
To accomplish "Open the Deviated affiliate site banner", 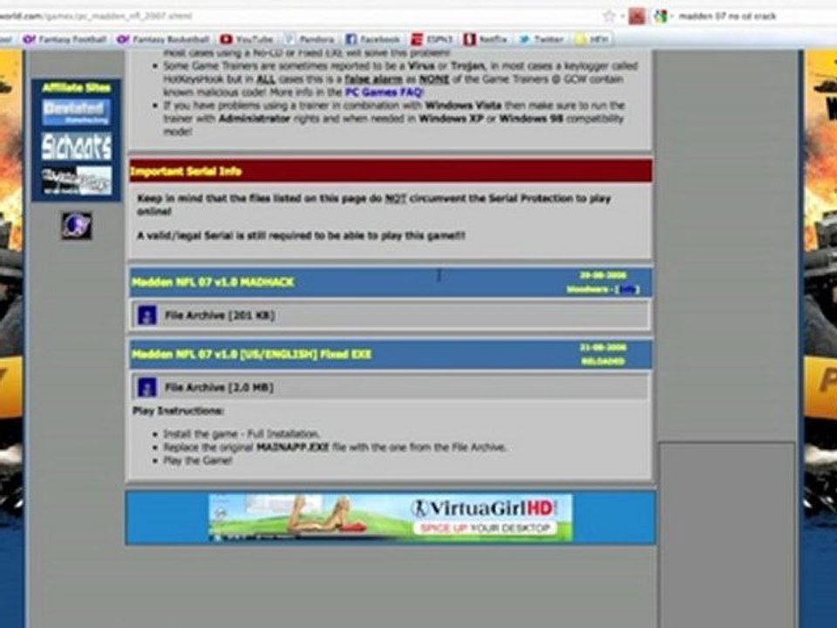I will coord(77,112).
